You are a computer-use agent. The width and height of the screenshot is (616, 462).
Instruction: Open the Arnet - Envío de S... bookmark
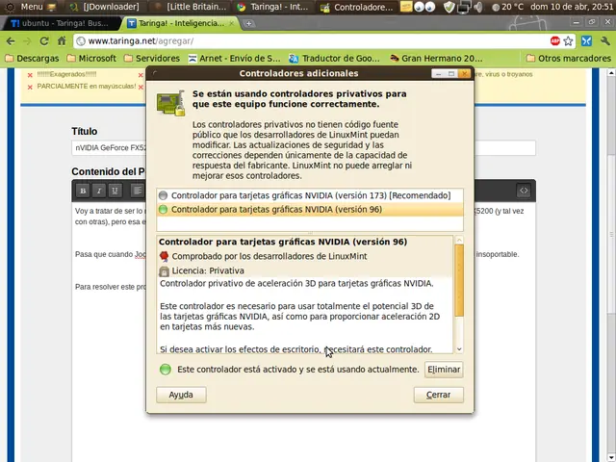tap(234, 59)
